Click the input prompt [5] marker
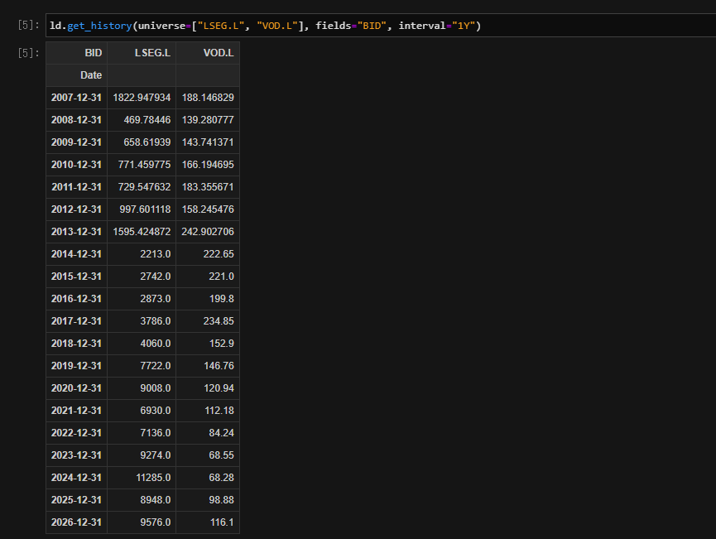 pos(28,25)
